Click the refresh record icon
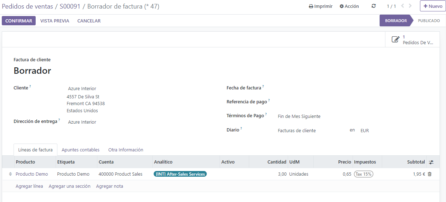 pyautogui.click(x=374, y=6)
